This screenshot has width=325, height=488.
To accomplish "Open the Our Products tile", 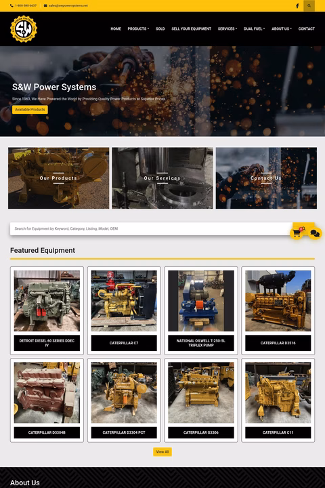I will pyautogui.click(x=58, y=178).
